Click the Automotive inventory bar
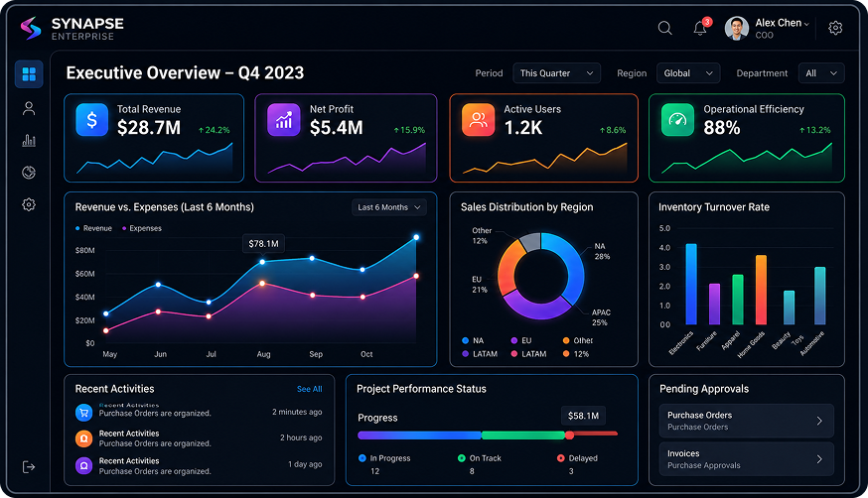Screen dimensions: 868x498 pos(820,296)
